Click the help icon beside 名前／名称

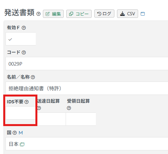point(33,77)
